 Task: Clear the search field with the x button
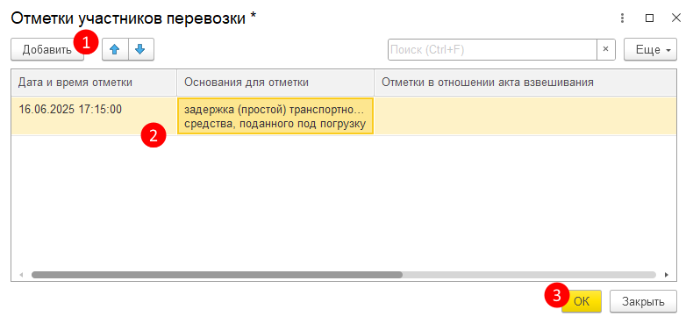click(x=606, y=49)
